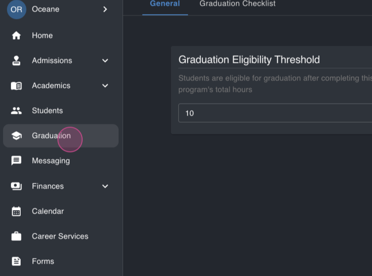Screen dimensions: 372x276
Task: Click the Finances money icon
Action: [x=16, y=186]
